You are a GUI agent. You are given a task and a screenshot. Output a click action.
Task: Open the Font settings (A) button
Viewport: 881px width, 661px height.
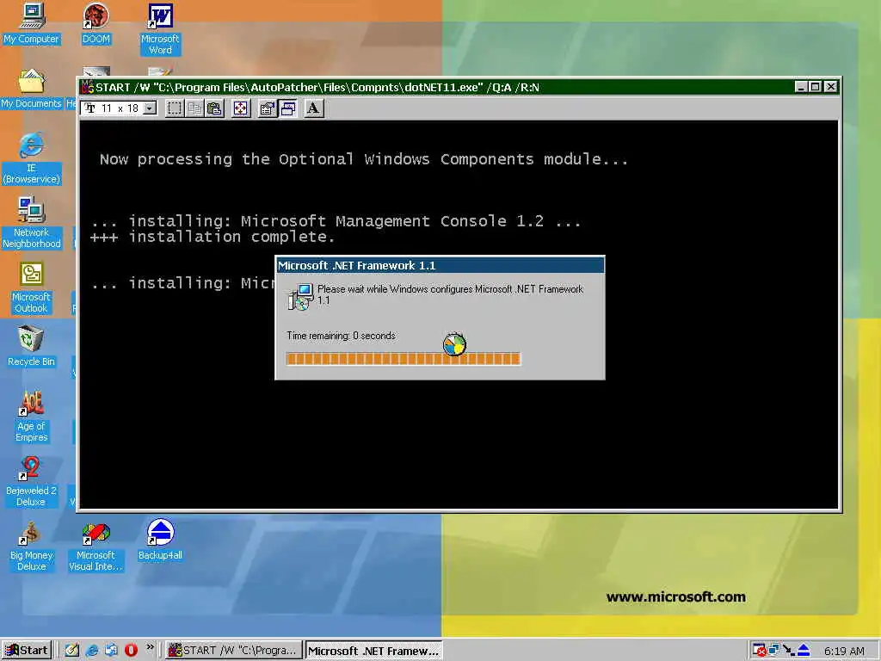coord(313,108)
